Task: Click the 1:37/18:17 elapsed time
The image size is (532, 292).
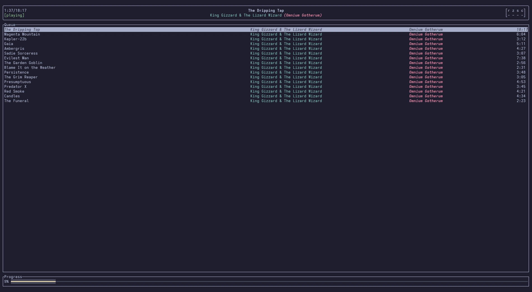Action: click(x=15, y=10)
